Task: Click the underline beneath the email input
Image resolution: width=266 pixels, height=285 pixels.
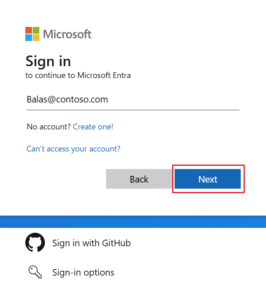Action: pyautogui.click(x=133, y=110)
